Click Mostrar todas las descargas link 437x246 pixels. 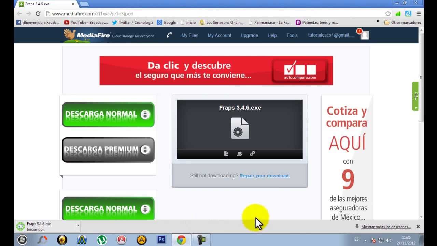click(x=386, y=227)
